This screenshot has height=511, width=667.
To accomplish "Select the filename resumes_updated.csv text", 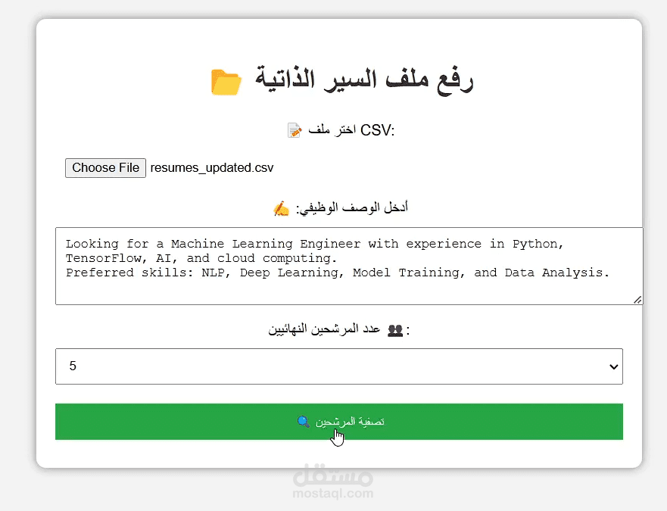I will point(211,167).
